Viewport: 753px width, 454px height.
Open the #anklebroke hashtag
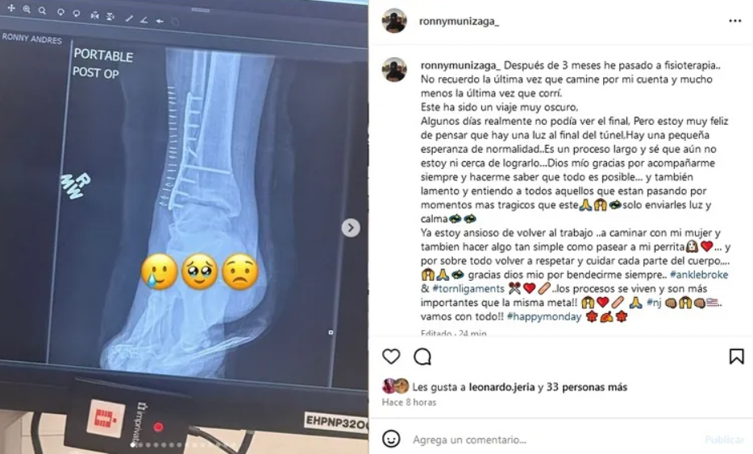click(699, 274)
